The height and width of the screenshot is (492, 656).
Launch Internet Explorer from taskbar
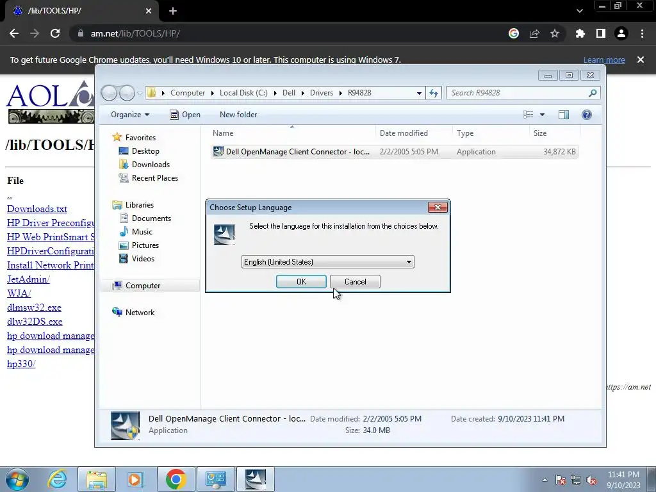[57, 479]
